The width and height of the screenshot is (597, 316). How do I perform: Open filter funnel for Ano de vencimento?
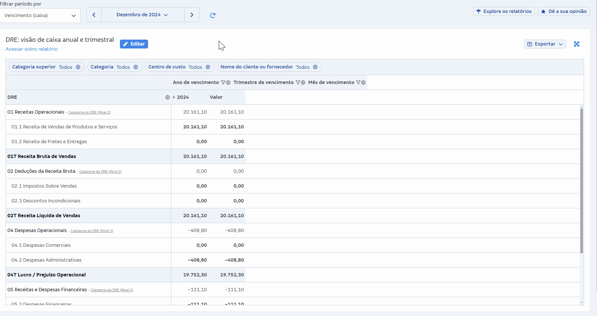tap(223, 83)
